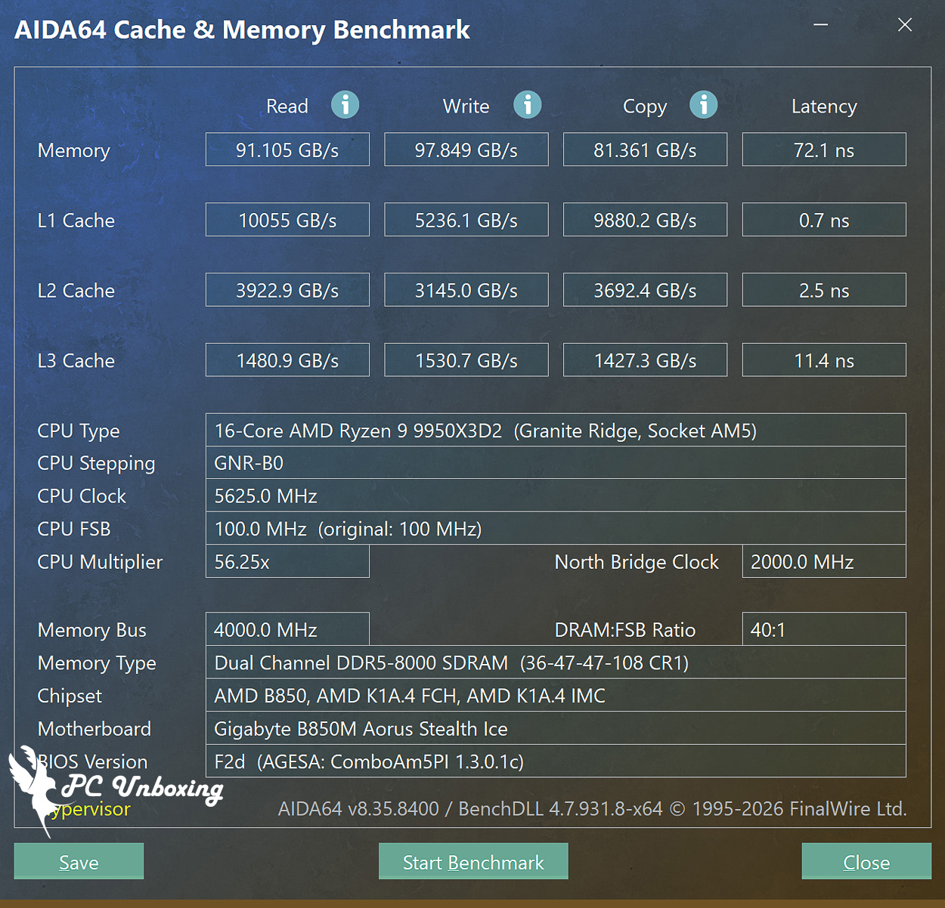Click the AIDA64 v8.35.8400 version text

coord(358,809)
